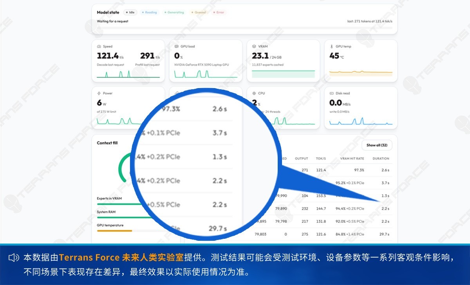470x285 pixels.
Task: Click the Disk read drive icon
Action: [x=331, y=94]
